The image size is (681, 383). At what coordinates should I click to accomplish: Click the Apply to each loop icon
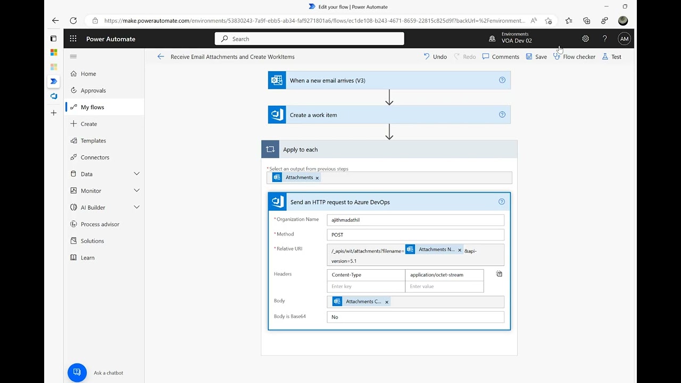click(270, 149)
